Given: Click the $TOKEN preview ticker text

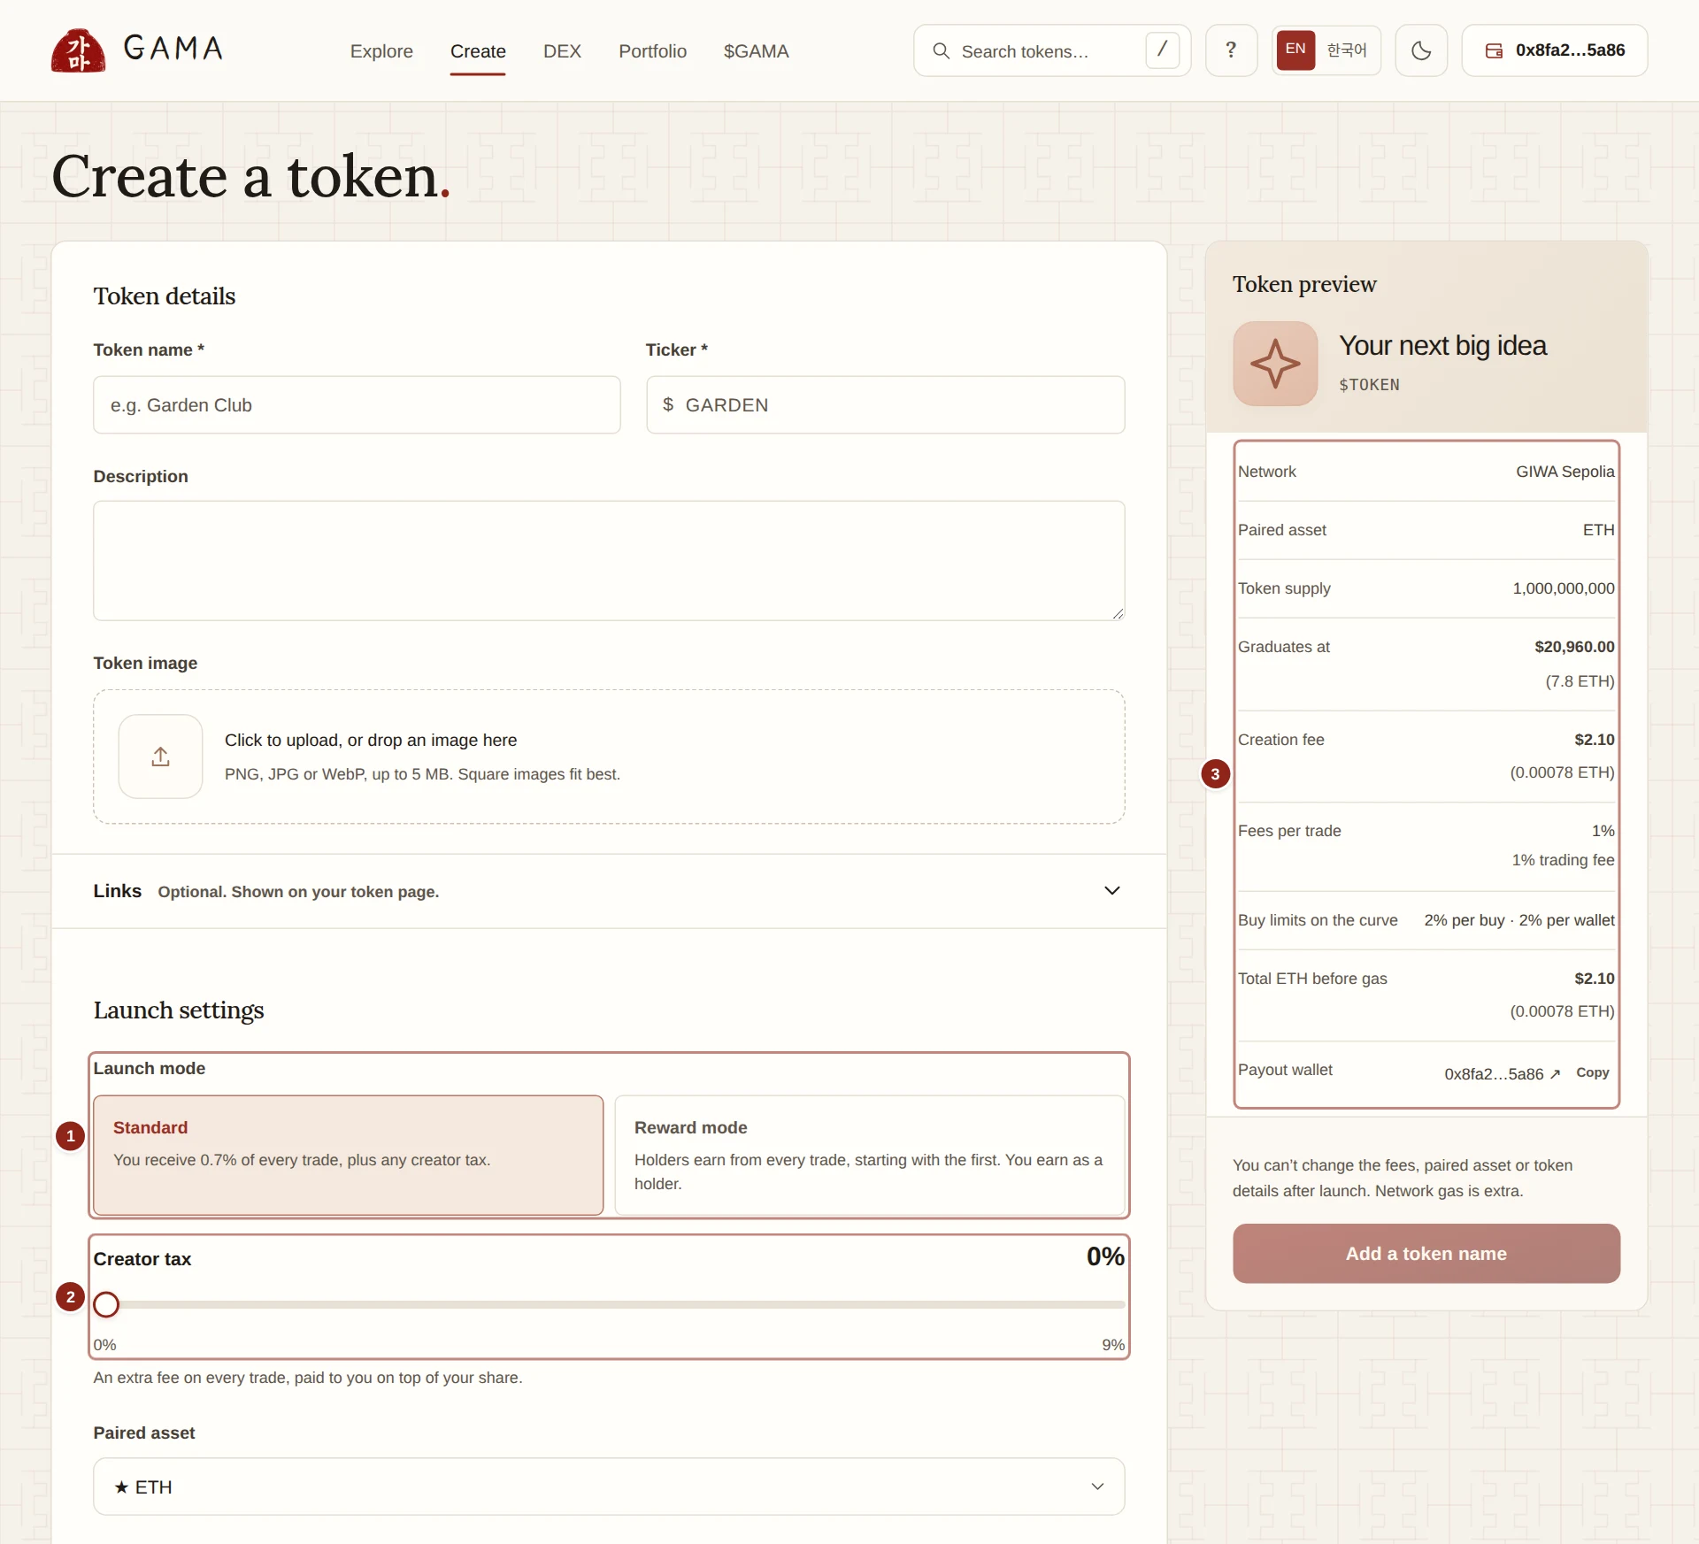Looking at the screenshot, I should coord(1369,385).
